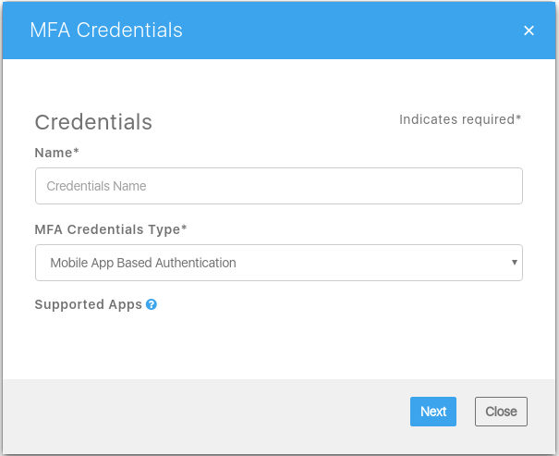Click the Credentials section heading
Image resolution: width=559 pixels, height=456 pixels.
(x=93, y=122)
